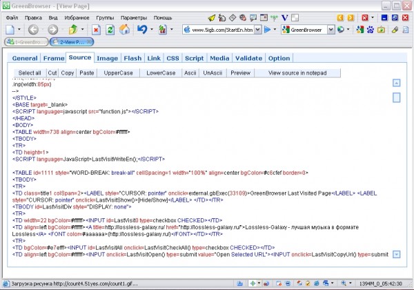Click the green split arrows status icon

[253, 283]
